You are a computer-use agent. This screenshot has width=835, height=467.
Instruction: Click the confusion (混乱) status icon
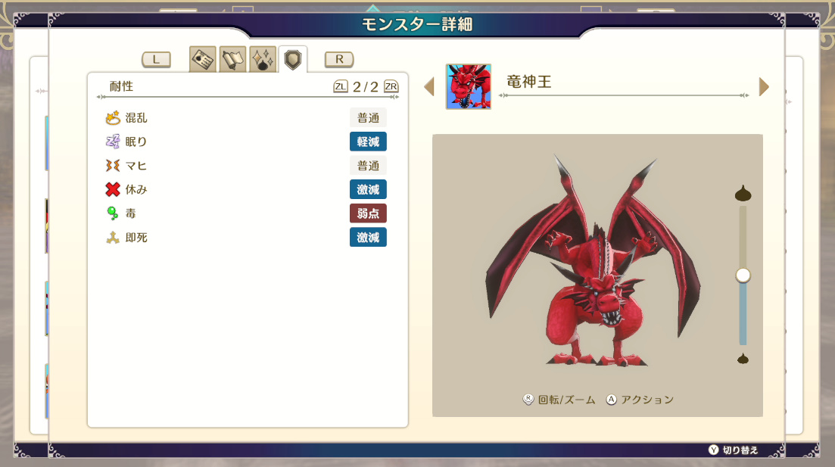(112, 117)
